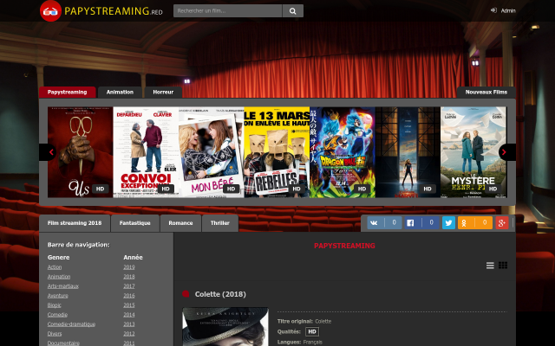Go to previous carousel slide arrow
This screenshot has height=346, width=555.
coord(49,152)
